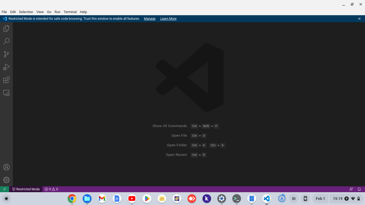
Task: Open the File menu
Action: 4,12
